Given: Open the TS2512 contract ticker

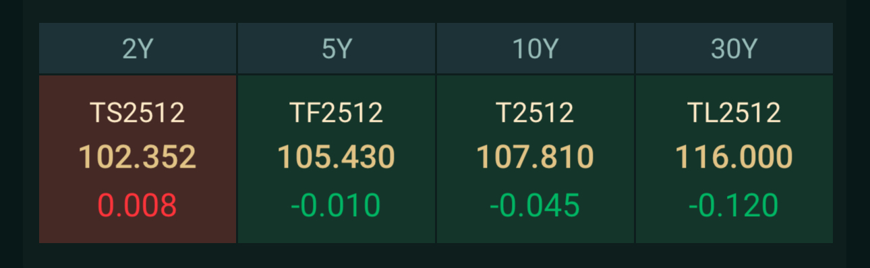Looking at the screenshot, I should [138, 113].
